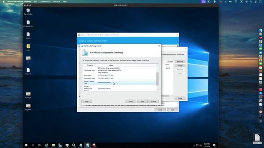Select the edge archive desktop icon
264x148 pixels.
point(28,48)
